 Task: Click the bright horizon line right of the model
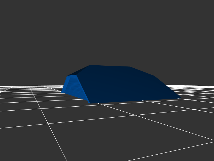tap(193, 86)
